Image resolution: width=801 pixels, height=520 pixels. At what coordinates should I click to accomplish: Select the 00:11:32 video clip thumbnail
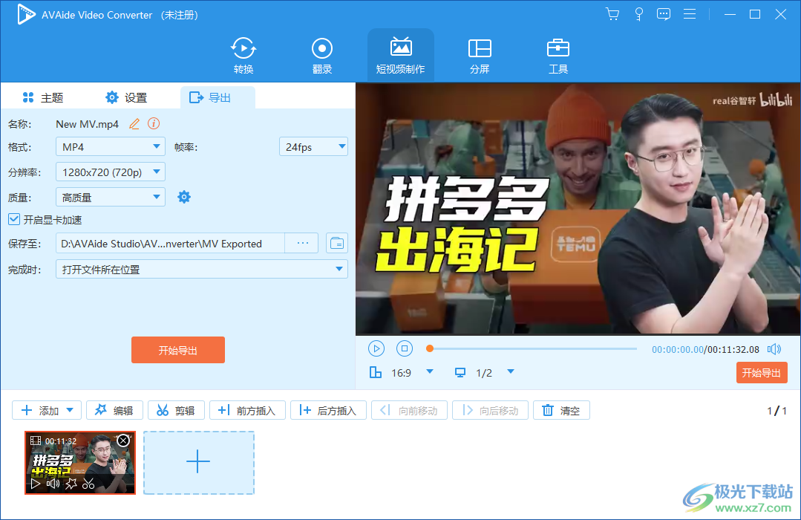pyautogui.click(x=80, y=463)
